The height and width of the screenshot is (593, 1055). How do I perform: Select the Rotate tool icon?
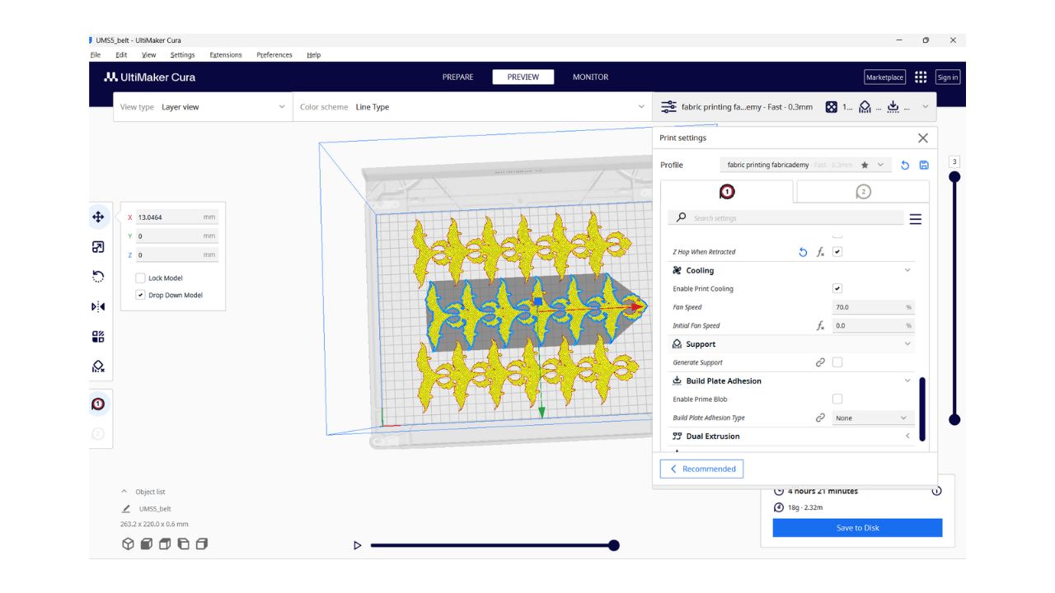tap(98, 277)
